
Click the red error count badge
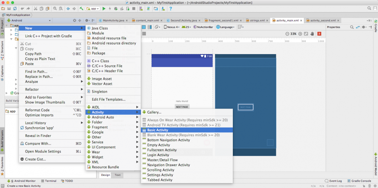click(x=319, y=34)
